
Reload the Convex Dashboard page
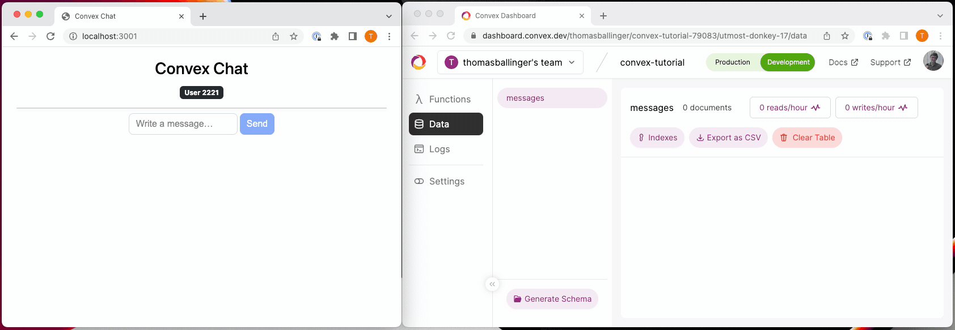[x=451, y=36]
